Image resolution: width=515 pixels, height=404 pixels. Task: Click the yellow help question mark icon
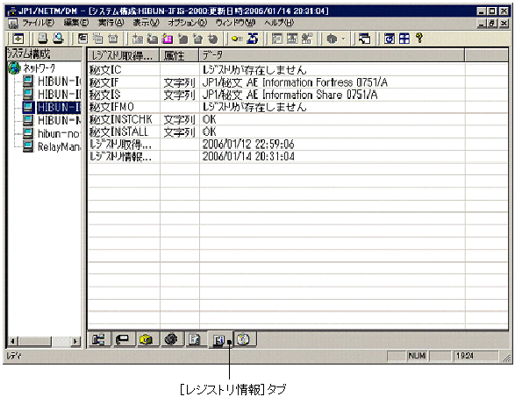pos(419,38)
